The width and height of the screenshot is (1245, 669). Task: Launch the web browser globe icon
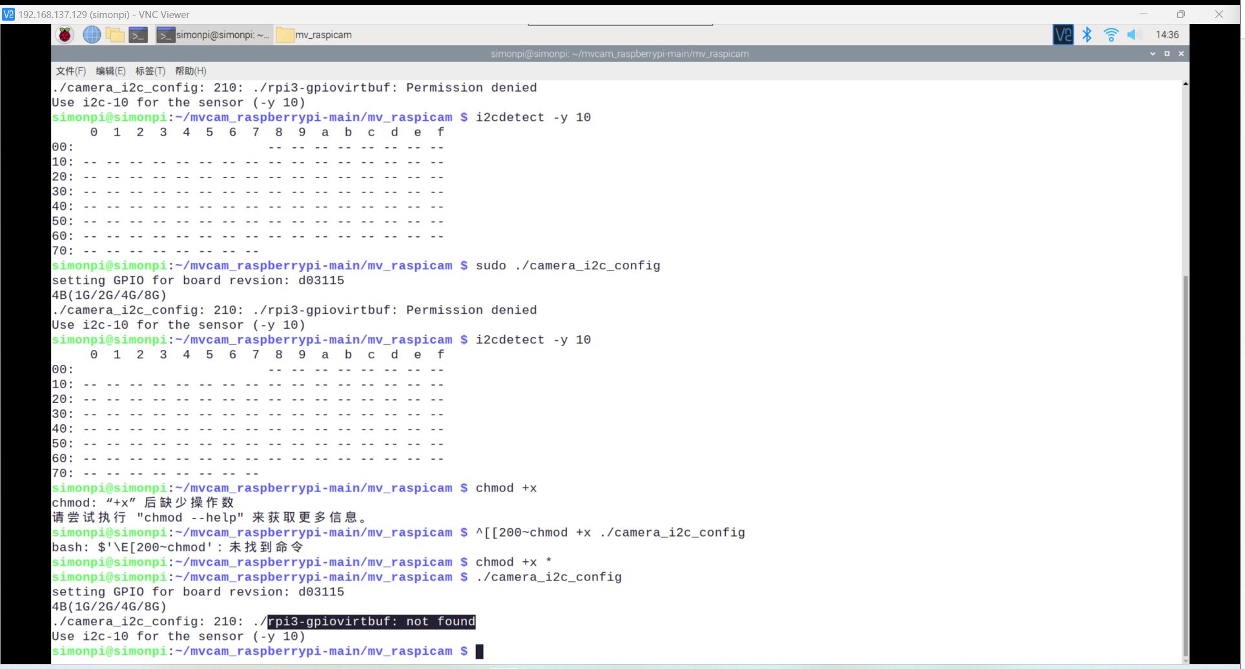click(92, 35)
